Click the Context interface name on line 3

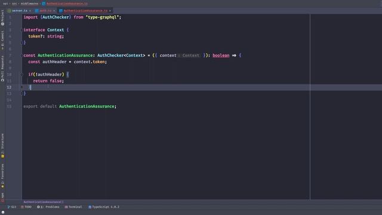click(56, 30)
